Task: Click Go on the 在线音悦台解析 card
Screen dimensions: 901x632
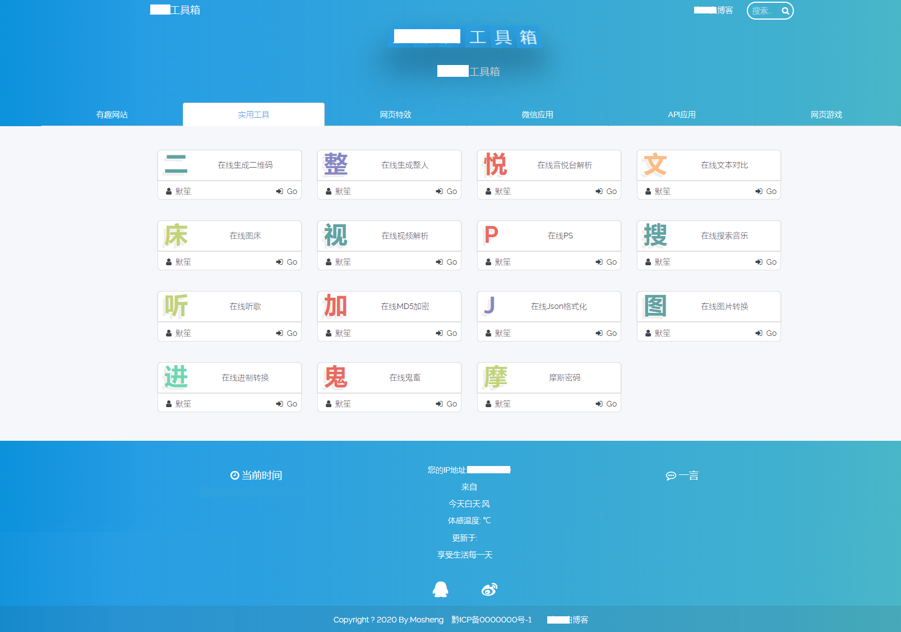Action: pos(606,191)
